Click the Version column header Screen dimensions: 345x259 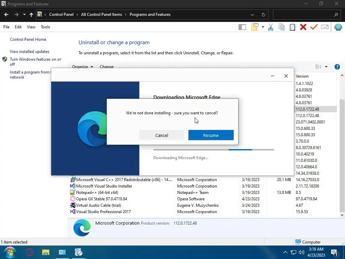315,76
